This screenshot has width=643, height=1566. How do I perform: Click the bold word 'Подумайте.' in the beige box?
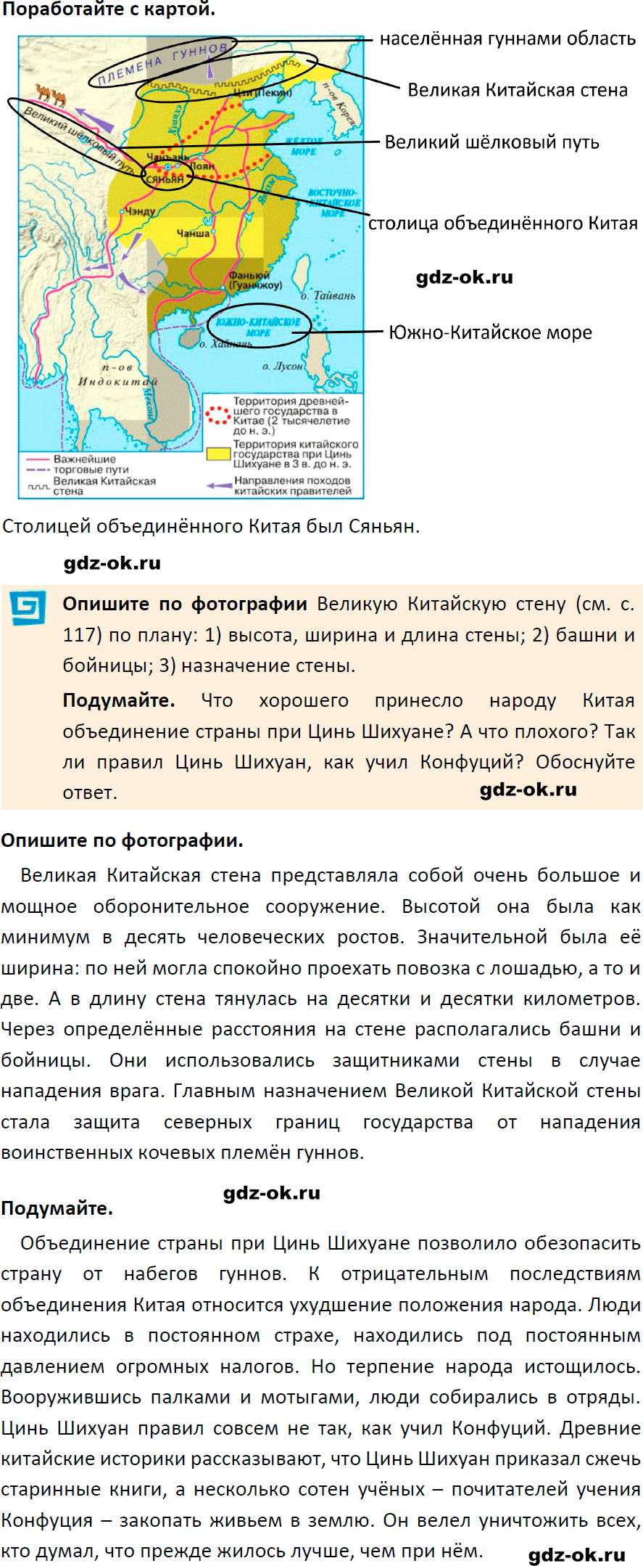click(119, 700)
